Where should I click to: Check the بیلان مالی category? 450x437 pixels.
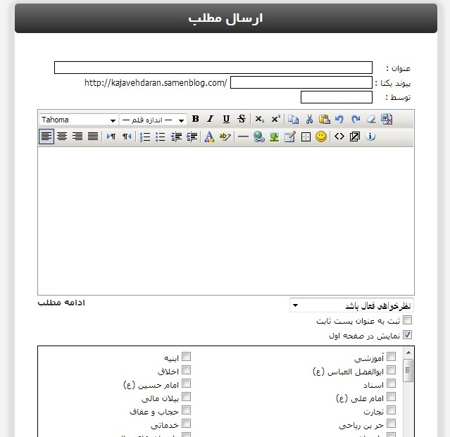pyautogui.click(x=186, y=397)
